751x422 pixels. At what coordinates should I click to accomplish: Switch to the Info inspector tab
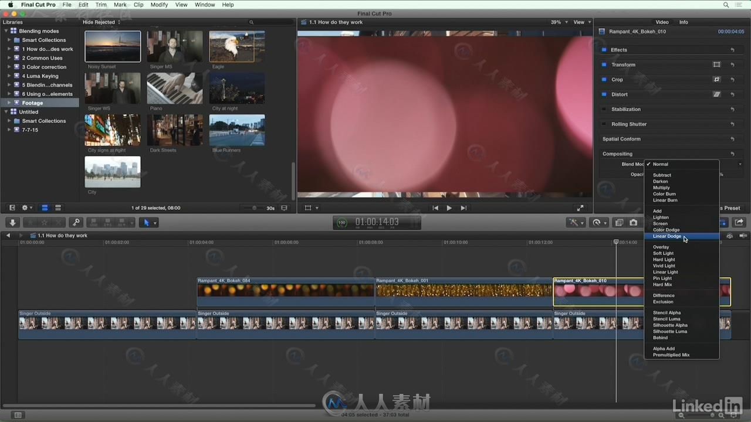click(684, 22)
